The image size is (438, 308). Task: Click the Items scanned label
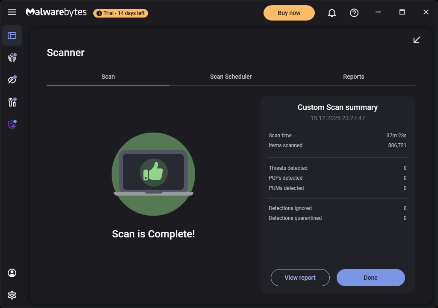click(285, 145)
